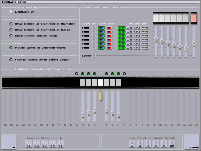
Task: Click the pink frame thumbnail at top right
Action: [x=194, y=18]
